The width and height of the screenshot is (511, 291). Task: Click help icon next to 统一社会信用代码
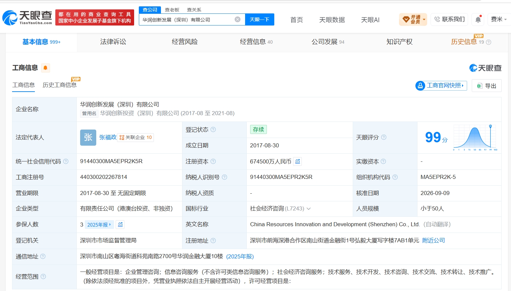click(x=66, y=161)
